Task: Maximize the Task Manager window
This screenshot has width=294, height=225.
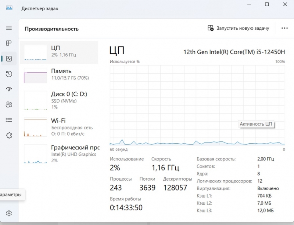Action: click(267, 4)
